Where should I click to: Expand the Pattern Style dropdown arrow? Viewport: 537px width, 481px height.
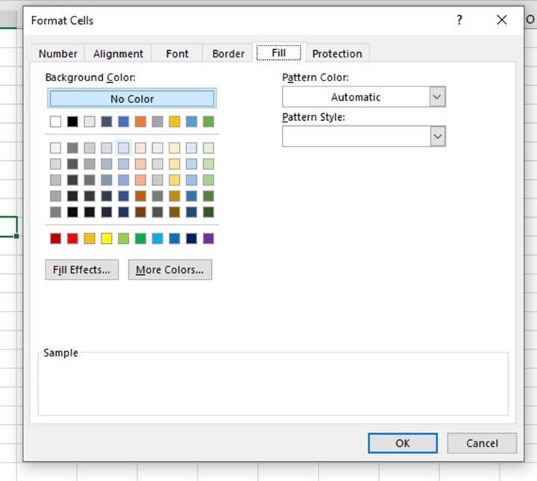click(437, 136)
